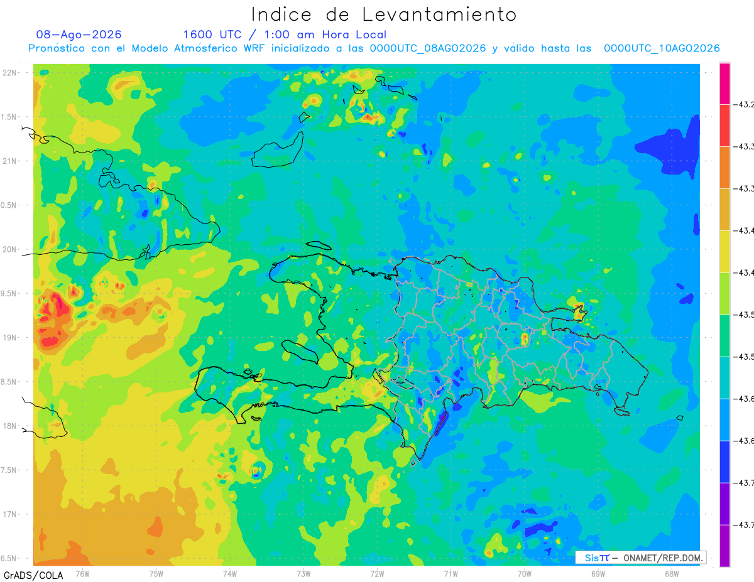
Task: Click the "18N" latitude label
Action: [x=10, y=426]
